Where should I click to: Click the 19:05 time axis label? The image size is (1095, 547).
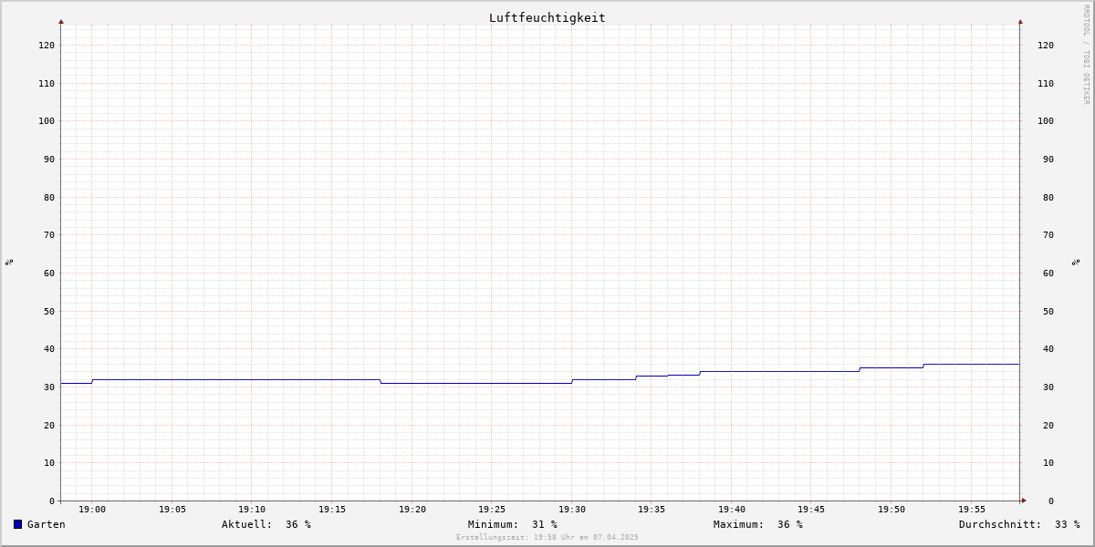172,510
